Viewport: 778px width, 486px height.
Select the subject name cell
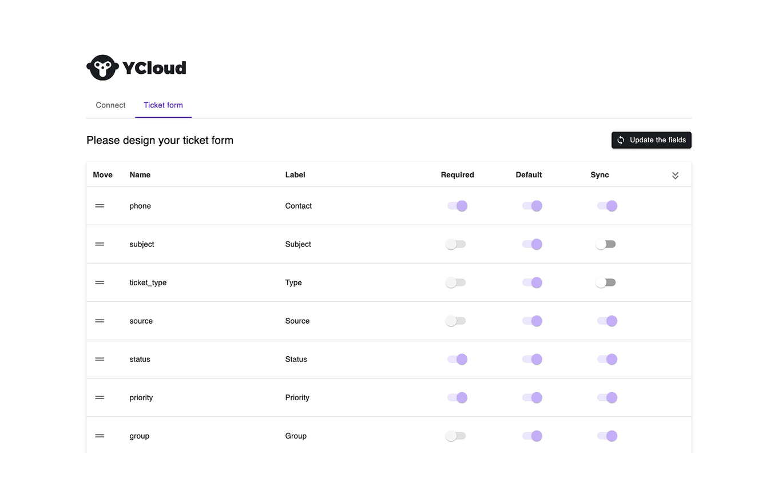point(142,244)
